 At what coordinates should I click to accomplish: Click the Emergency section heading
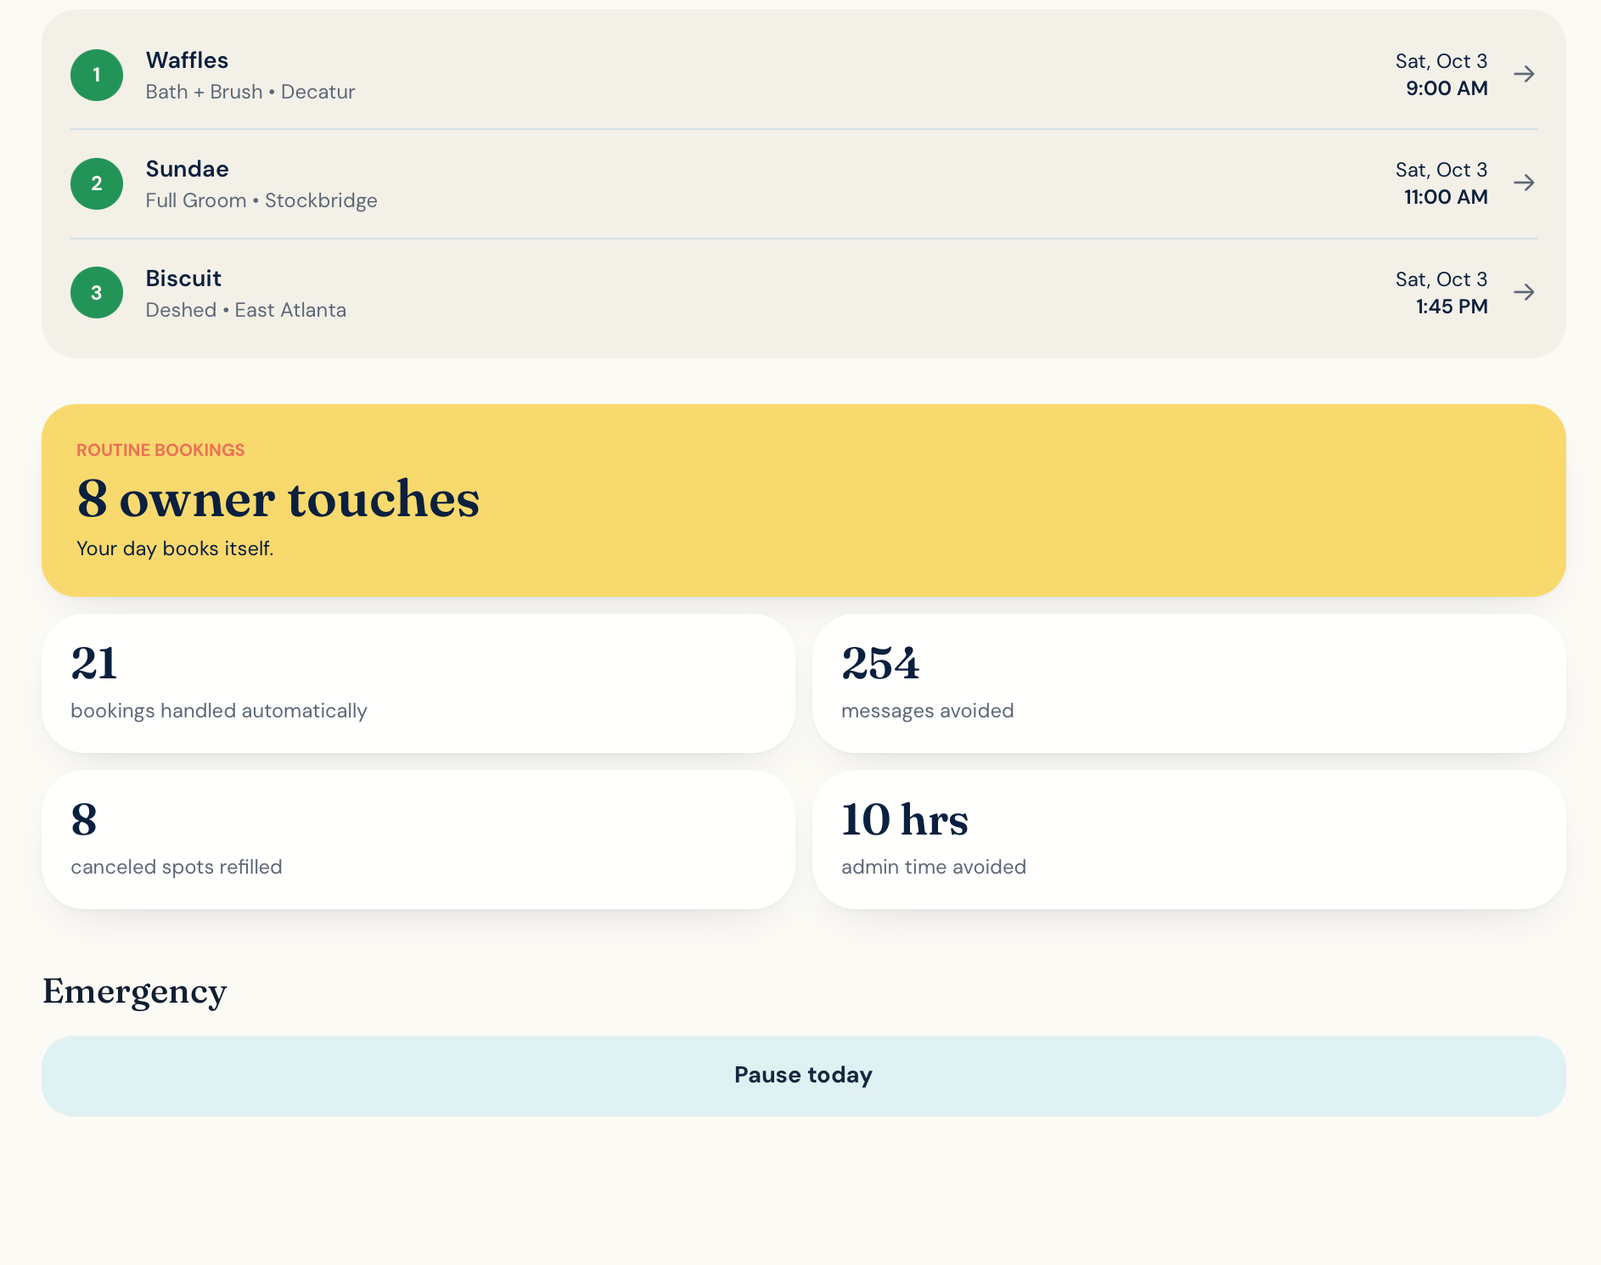click(135, 992)
